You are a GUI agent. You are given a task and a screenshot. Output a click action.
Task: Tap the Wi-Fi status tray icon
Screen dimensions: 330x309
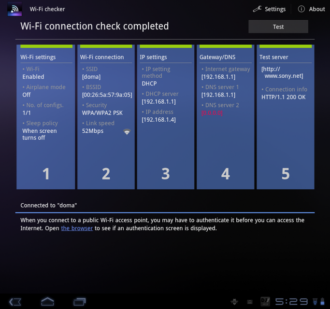315,301
